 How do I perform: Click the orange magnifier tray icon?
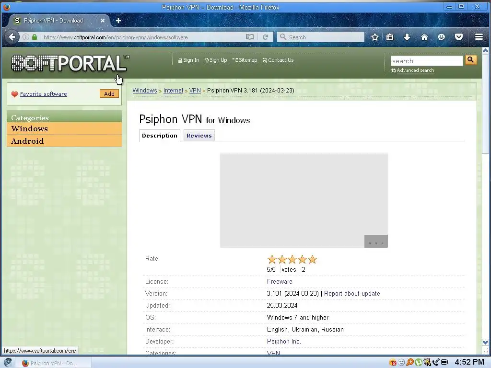click(409, 362)
